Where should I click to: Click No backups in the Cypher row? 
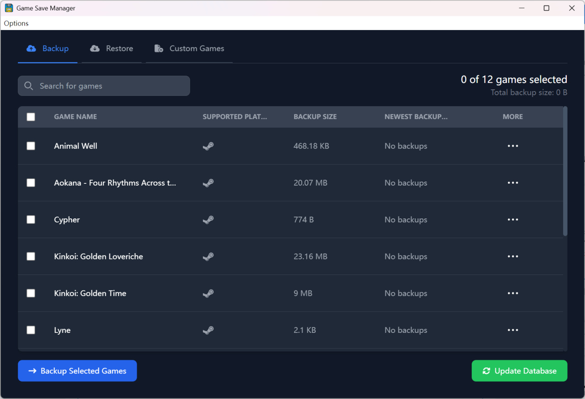[x=406, y=220]
